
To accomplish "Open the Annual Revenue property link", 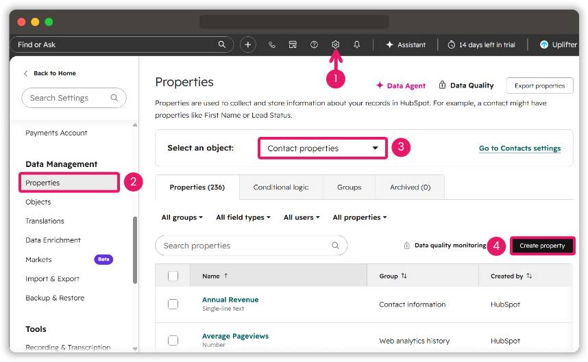I will pos(230,300).
